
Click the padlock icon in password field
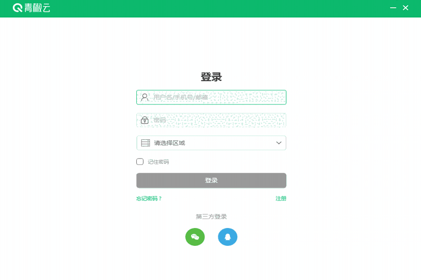tap(145, 120)
